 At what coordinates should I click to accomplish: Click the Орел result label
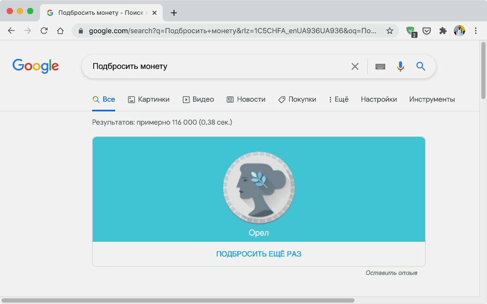(x=259, y=233)
